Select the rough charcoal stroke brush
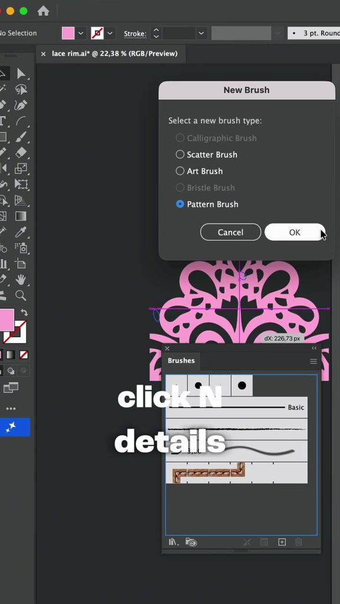Screen dimensions: 340x604 237,429
